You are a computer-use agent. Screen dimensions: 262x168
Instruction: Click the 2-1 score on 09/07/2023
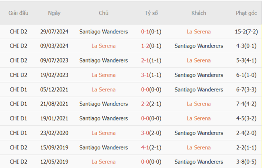click(146, 60)
